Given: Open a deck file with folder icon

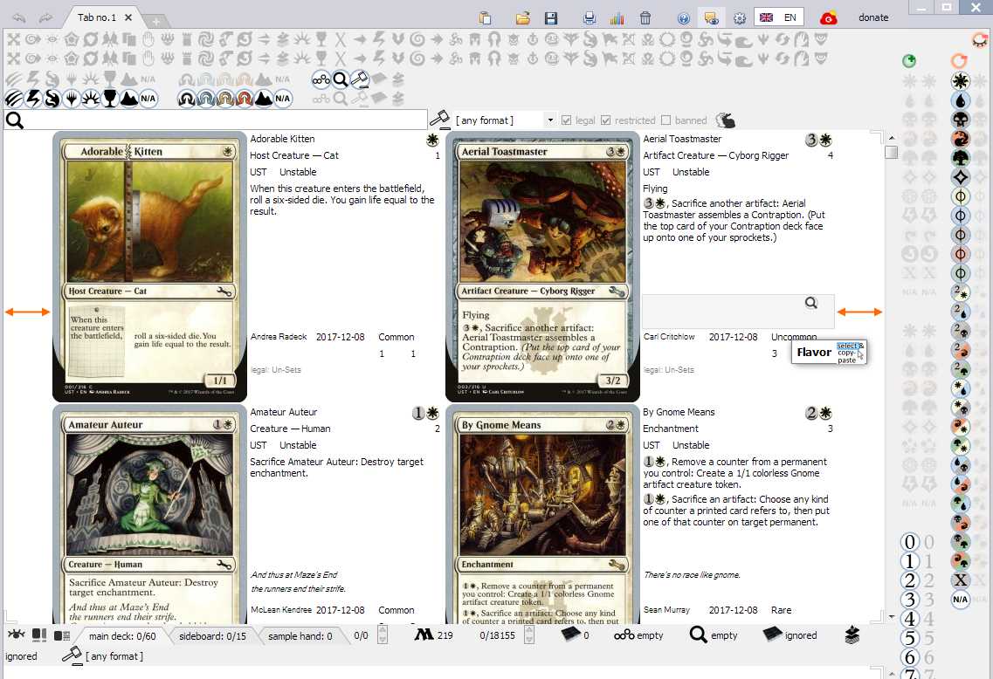Looking at the screenshot, I should point(523,17).
